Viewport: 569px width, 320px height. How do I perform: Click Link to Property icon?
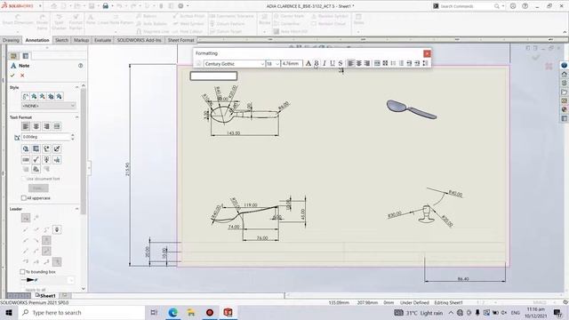(36, 148)
